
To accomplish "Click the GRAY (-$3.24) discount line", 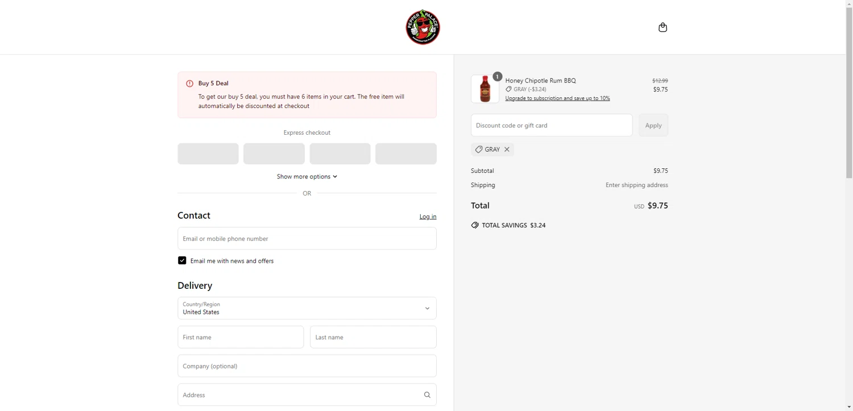I will click(526, 89).
